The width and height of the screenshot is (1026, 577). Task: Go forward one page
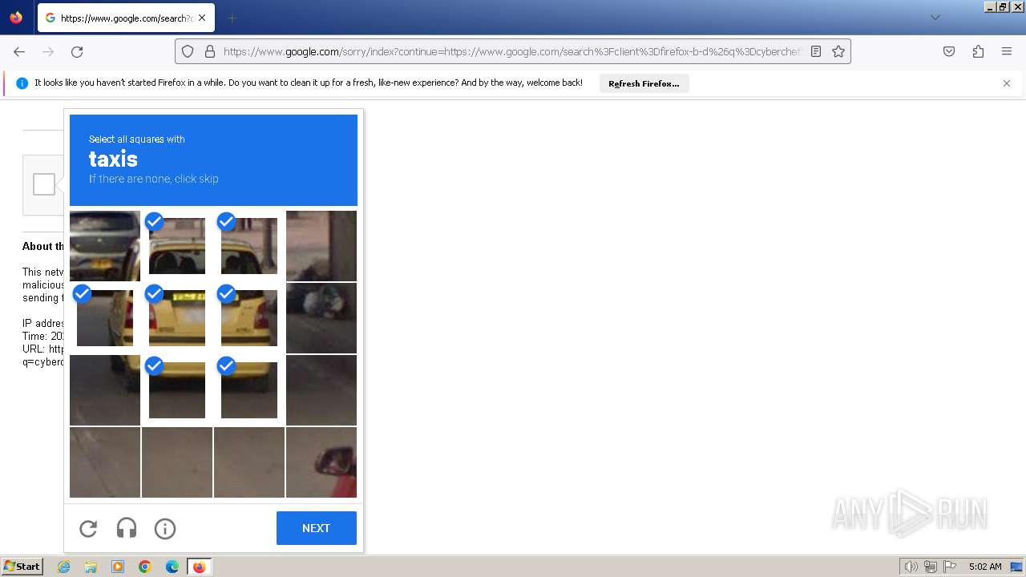pyautogui.click(x=48, y=51)
